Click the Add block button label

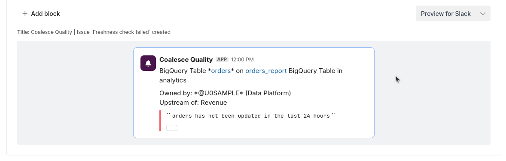[46, 14]
